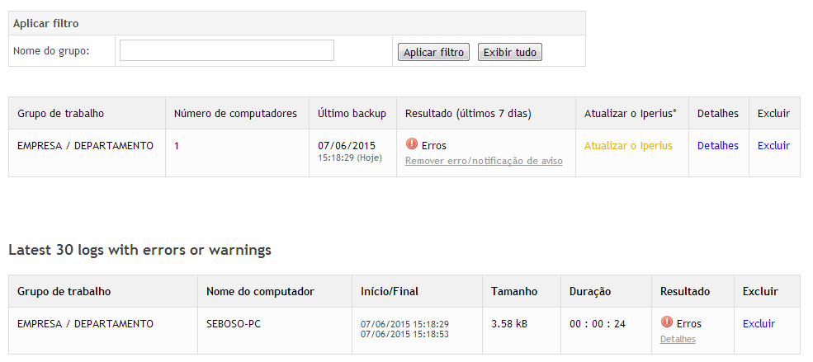Click the Número de computadores column header
The height and width of the screenshot is (362, 813).
point(235,114)
